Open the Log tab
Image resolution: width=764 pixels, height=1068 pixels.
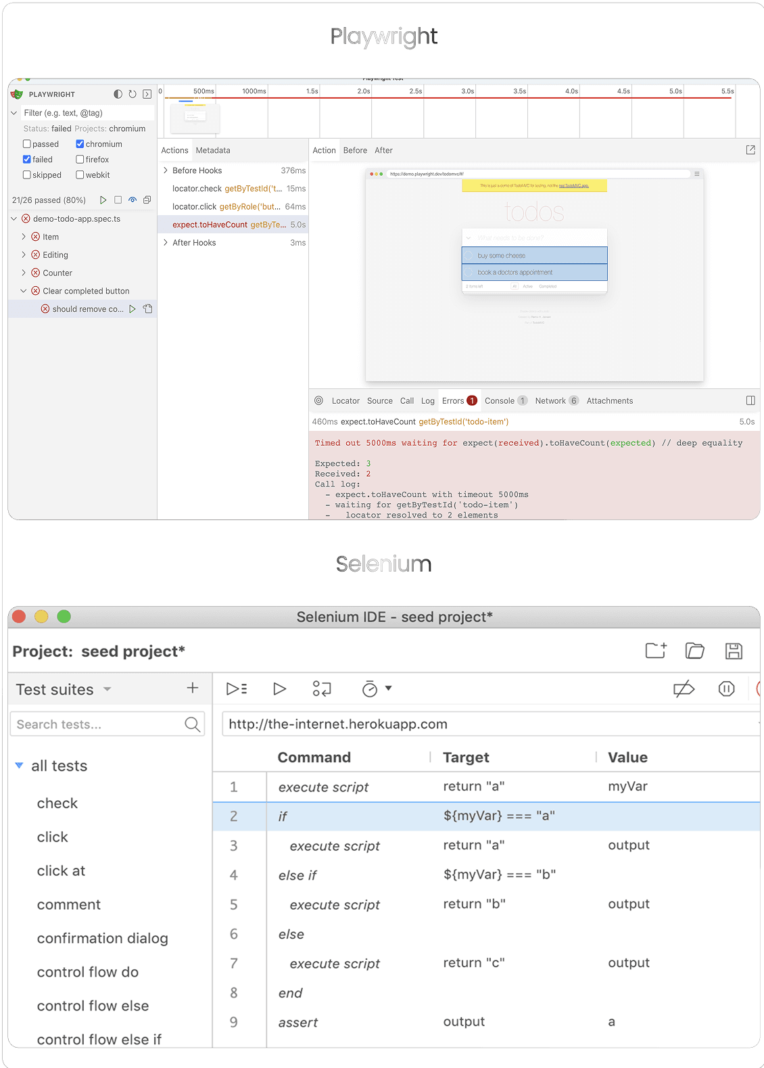[x=428, y=401]
